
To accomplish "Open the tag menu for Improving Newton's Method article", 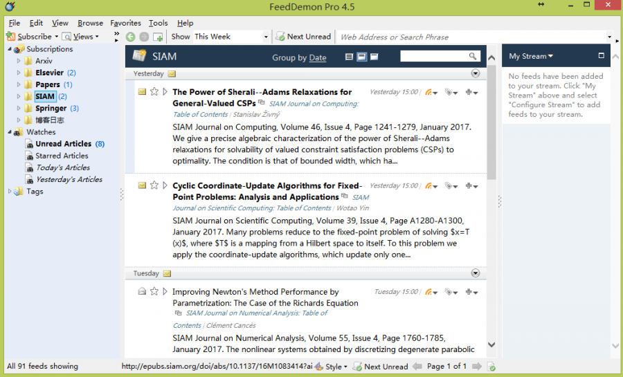I will 451,292.
